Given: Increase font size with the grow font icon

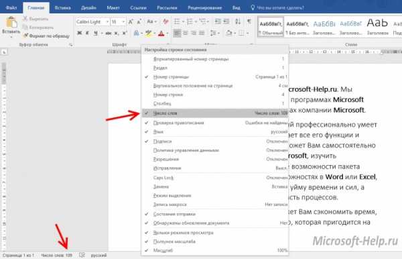Looking at the screenshot, I should [x=131, y=22].
